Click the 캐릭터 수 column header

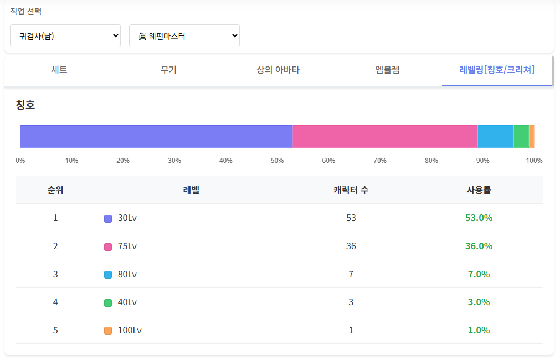[351, 190]
